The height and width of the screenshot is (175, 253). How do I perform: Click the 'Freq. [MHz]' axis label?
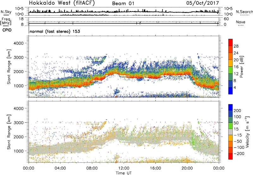click(x=6, y=21)
